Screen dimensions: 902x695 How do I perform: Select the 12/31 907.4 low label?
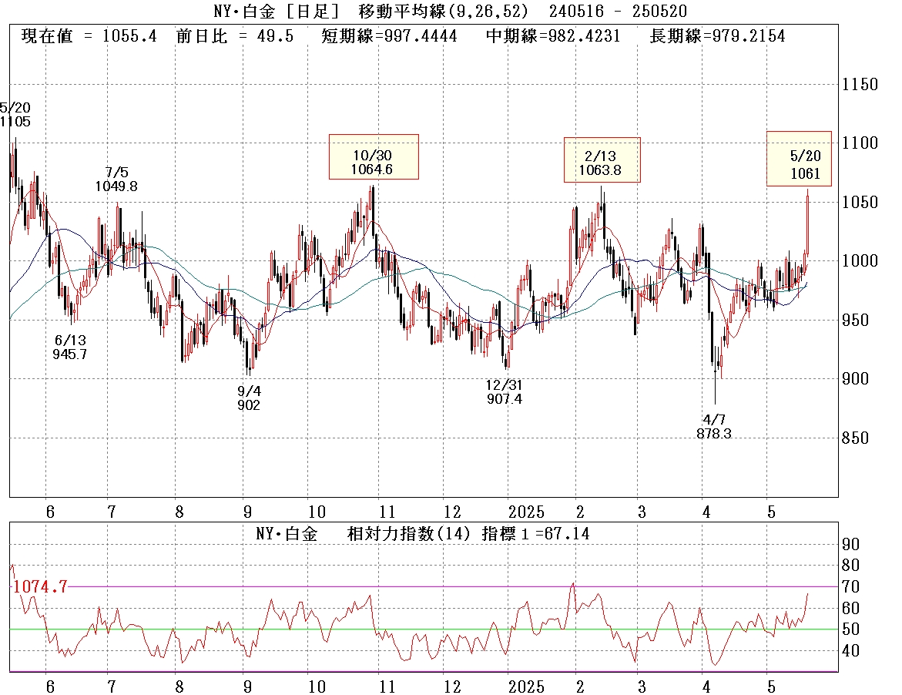[x=505, y=391]
